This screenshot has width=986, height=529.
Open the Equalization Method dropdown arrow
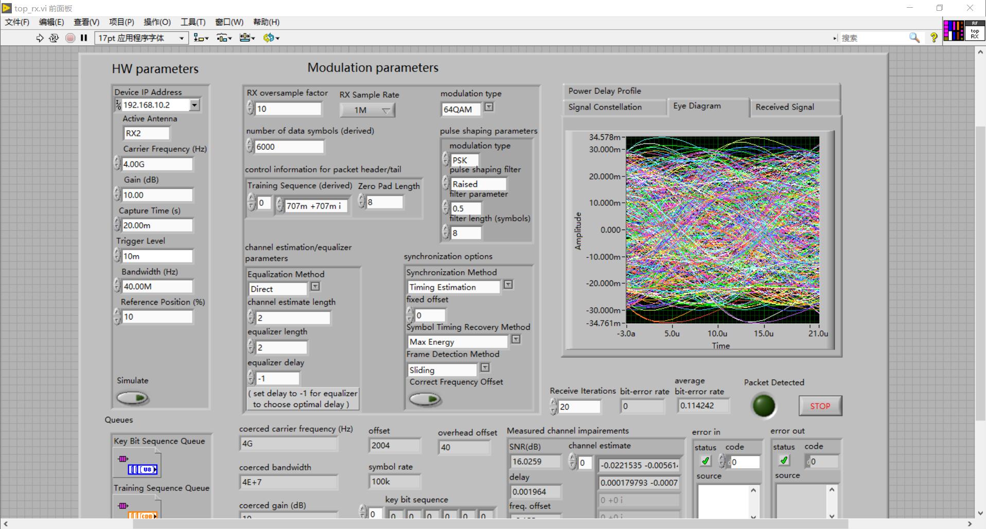click(x=315, y=287)
